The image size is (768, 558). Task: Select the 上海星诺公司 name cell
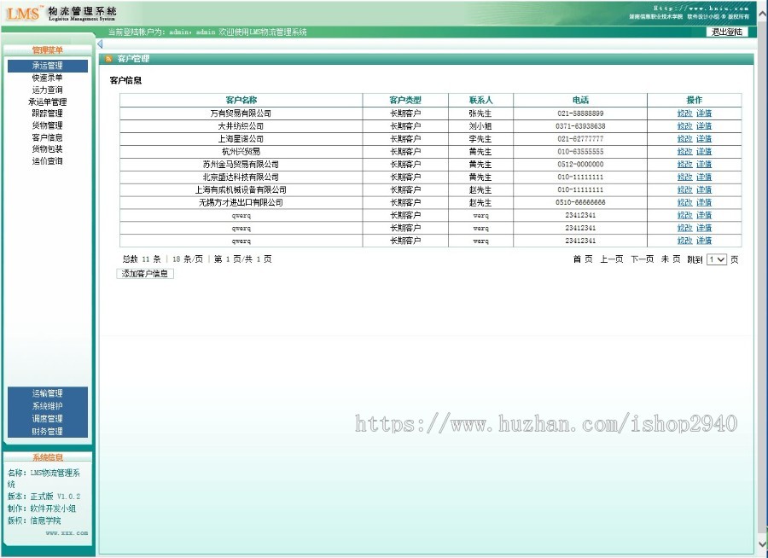coord(241,138)
